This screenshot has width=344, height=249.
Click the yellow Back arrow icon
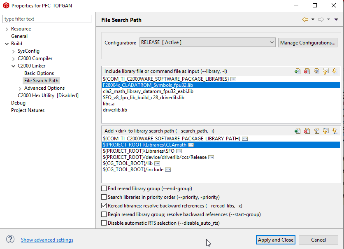(x=305, y=19)
